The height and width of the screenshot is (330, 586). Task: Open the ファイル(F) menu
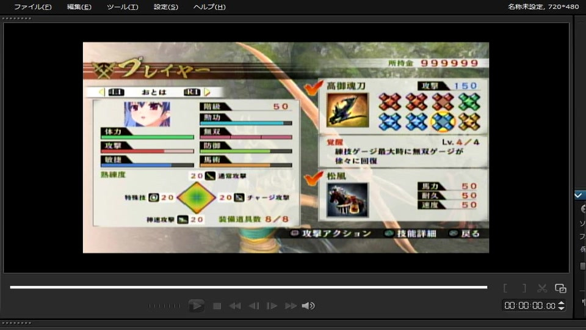coord(33,7)
